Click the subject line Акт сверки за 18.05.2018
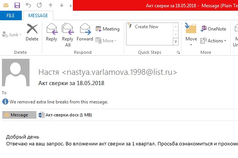 (71, 83)
